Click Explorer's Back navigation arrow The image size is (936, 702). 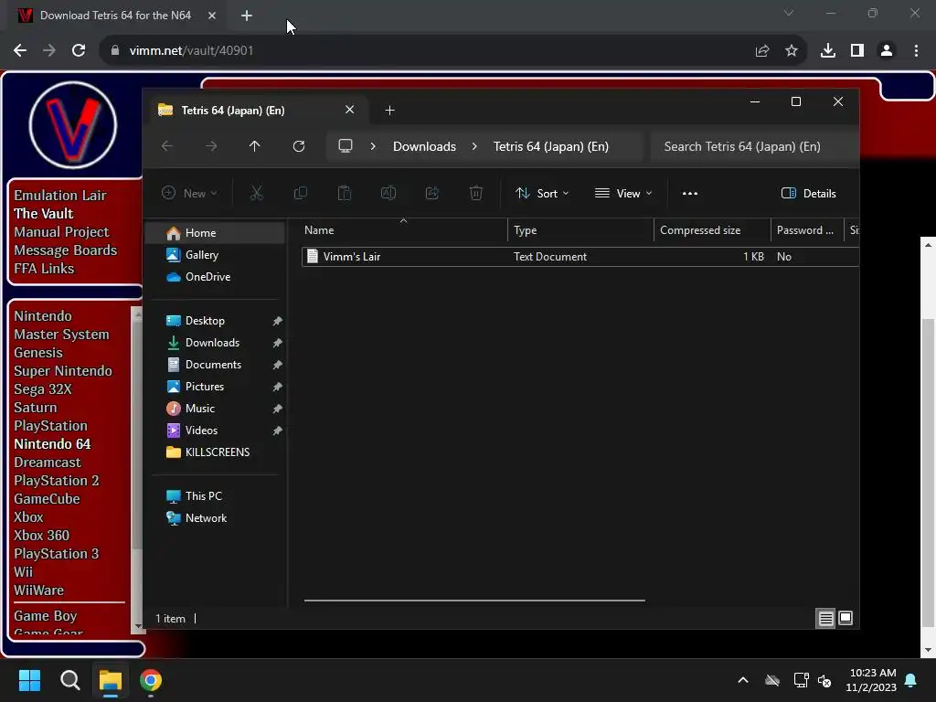(x=167, y=146)
